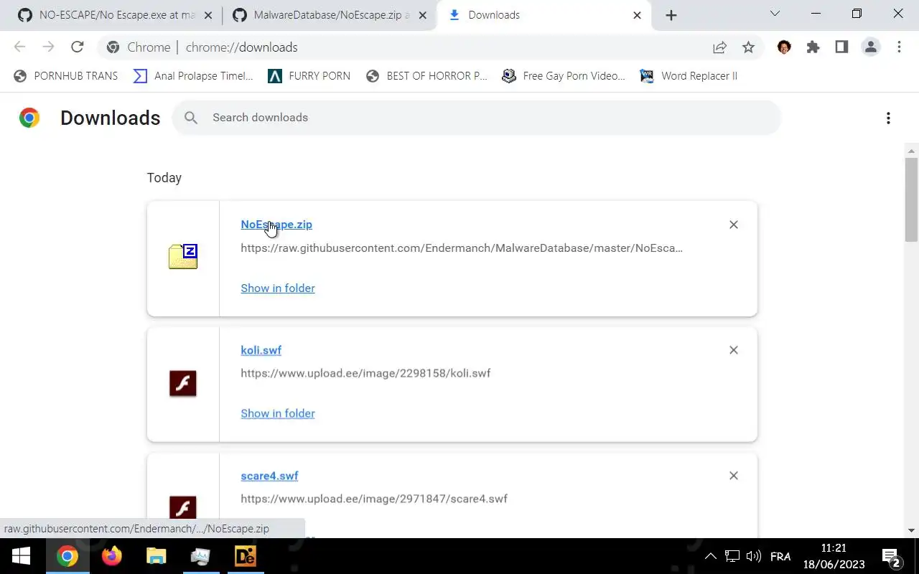Show koli.swf in folder
Screen dimensions: 919x574
click(278, 413)
